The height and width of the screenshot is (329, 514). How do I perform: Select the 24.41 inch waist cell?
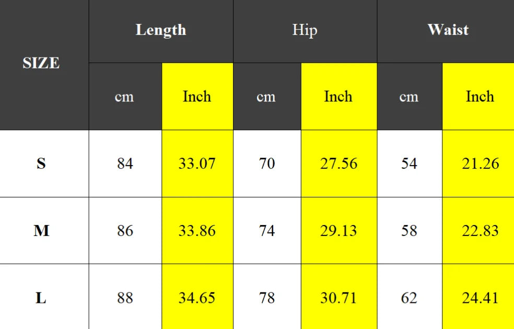click(x=480, y=298)
